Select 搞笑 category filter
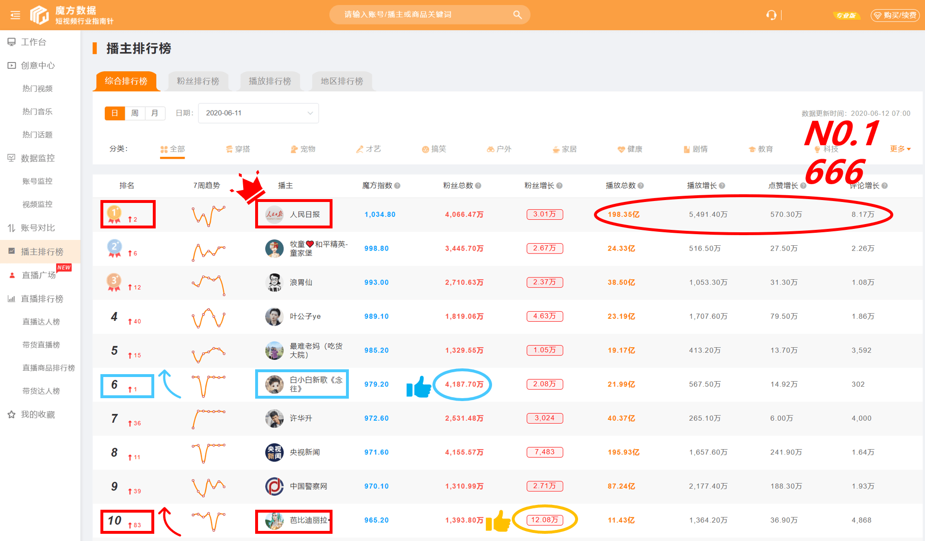This screenshot has width=925, height=541. point(434,149)
